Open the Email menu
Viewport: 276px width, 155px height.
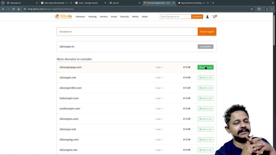[114, 17]
